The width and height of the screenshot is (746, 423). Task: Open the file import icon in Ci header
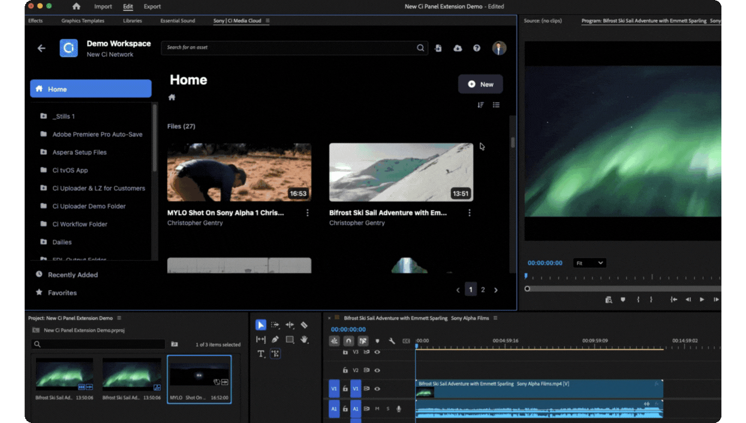(438, 48)
